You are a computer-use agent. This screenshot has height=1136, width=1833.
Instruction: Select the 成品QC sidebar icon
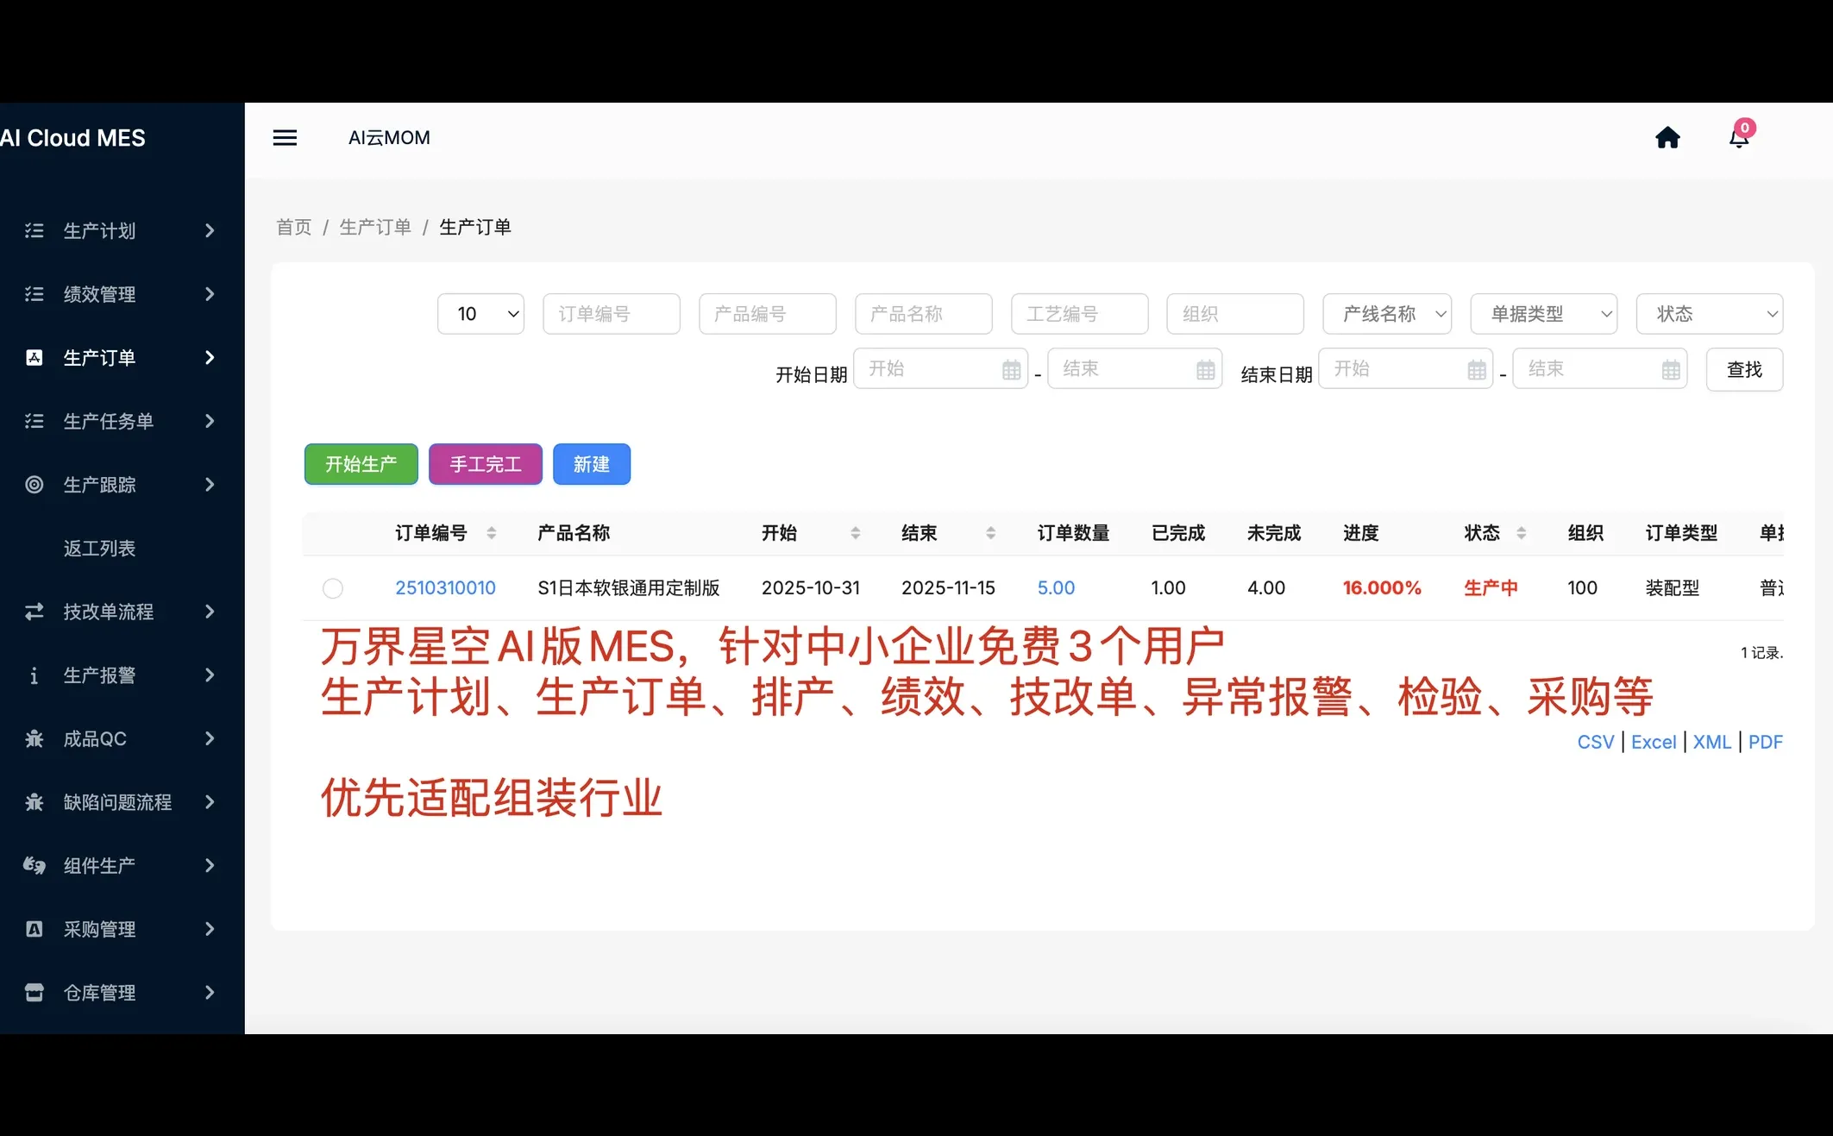pos(34,738)
